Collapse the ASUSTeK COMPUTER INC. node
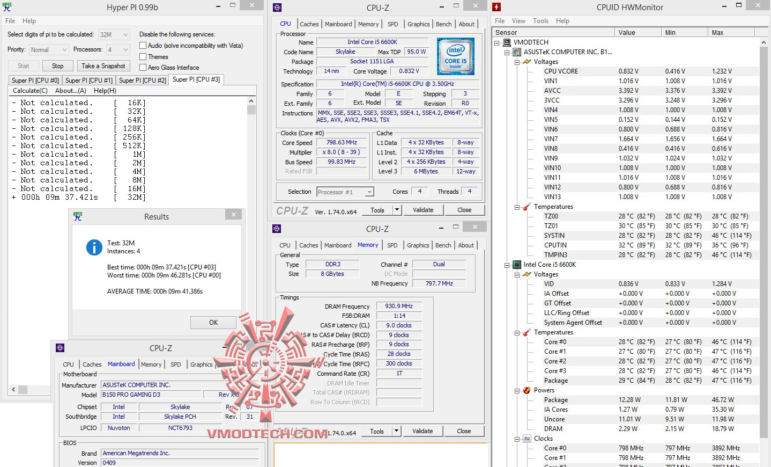771x467 pixels. [507, 52]
